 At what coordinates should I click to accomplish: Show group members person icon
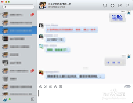pos(127,6)
